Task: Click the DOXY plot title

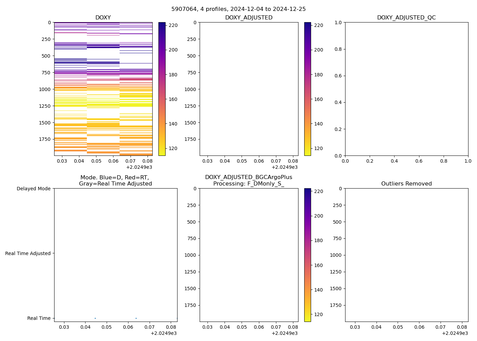Action: click(103, 18)
